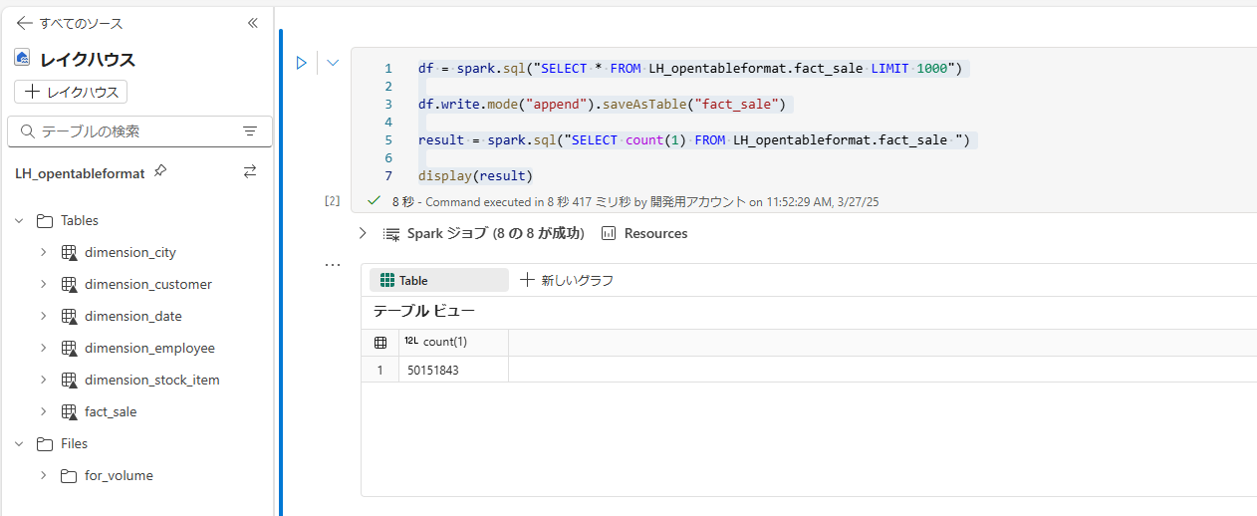1257x516 pixels.
Task: Click the dimension_city table icon
Action: pyautogui.click(x=69, y=253)
